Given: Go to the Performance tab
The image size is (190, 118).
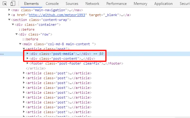Looking at the screenshot, I should tap(117, 4).
